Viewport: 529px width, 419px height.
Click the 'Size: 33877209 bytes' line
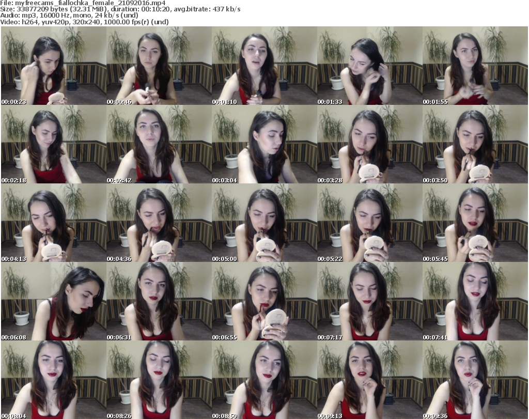point(120,9)
